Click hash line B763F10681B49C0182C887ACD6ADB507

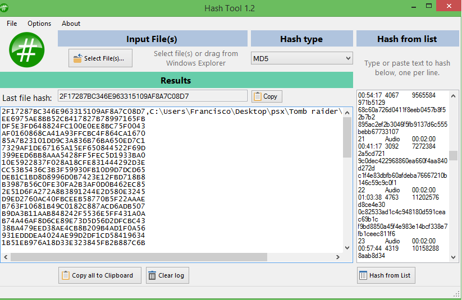74,206
